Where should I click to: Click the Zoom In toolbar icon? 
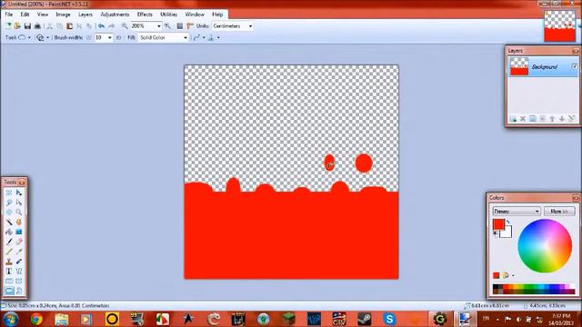[167, 26]
